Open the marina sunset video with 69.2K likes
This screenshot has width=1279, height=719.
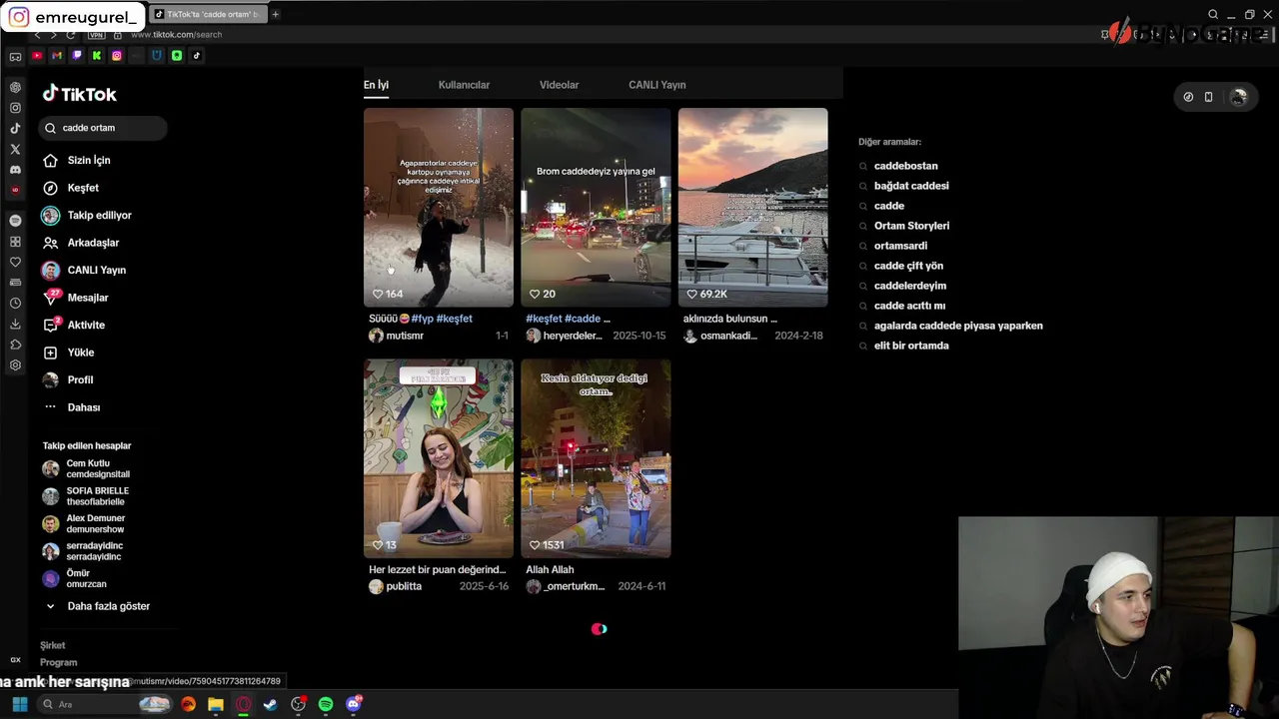tap(752, 207)
